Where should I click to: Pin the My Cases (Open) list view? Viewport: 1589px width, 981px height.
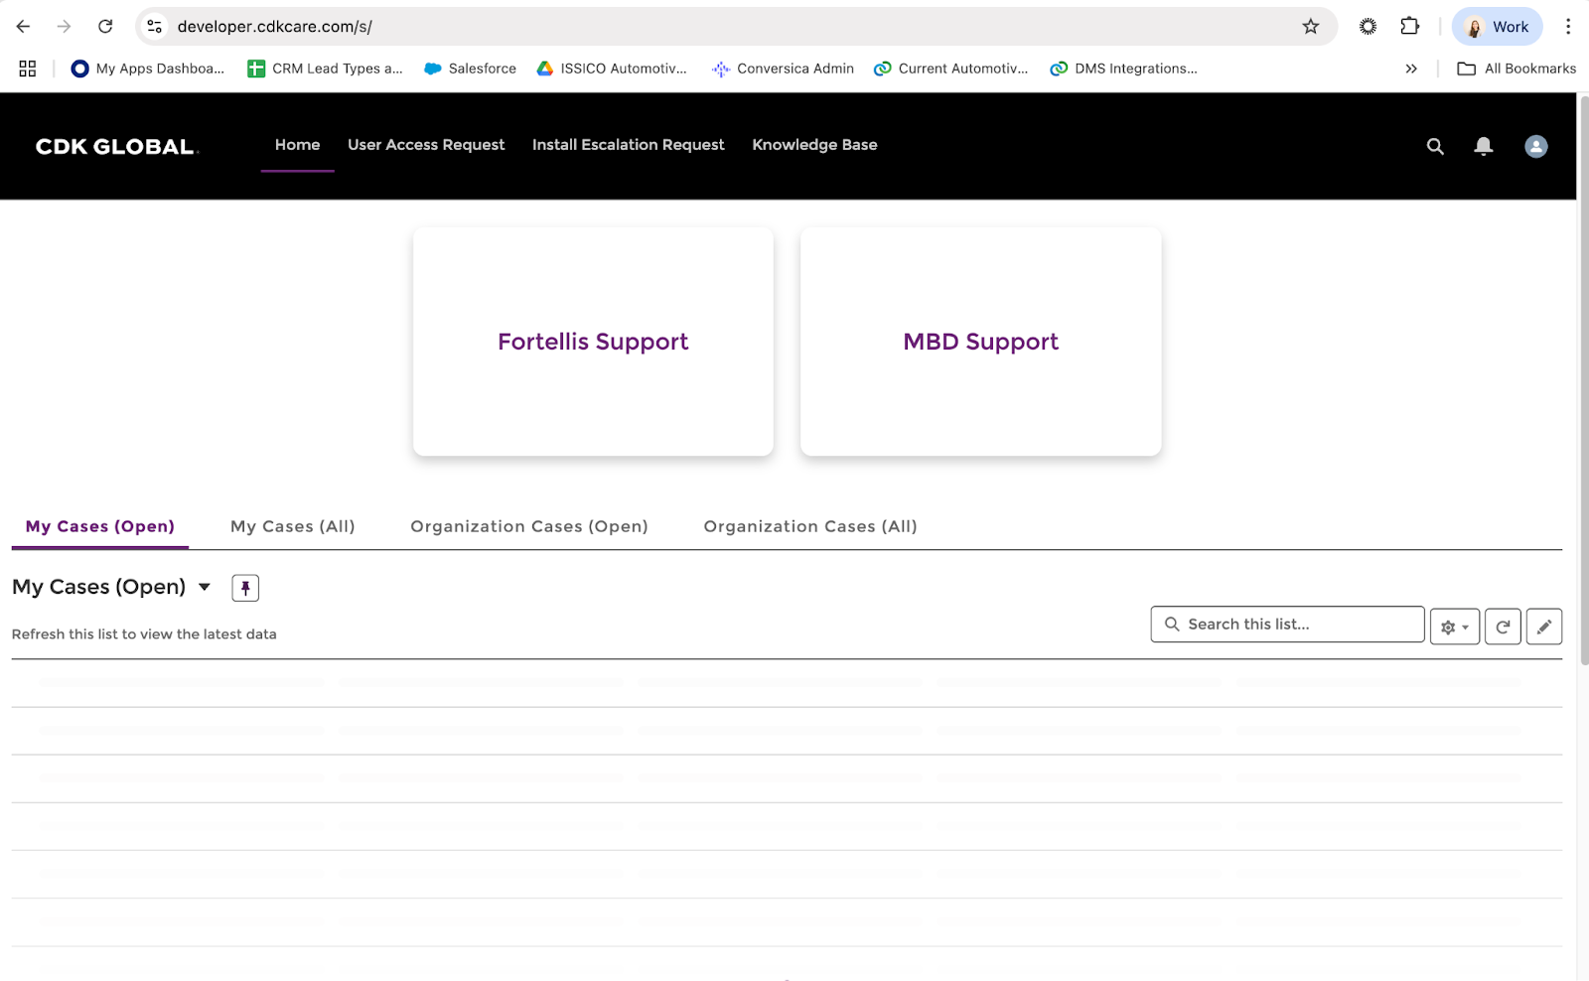(x=245, y=588)
